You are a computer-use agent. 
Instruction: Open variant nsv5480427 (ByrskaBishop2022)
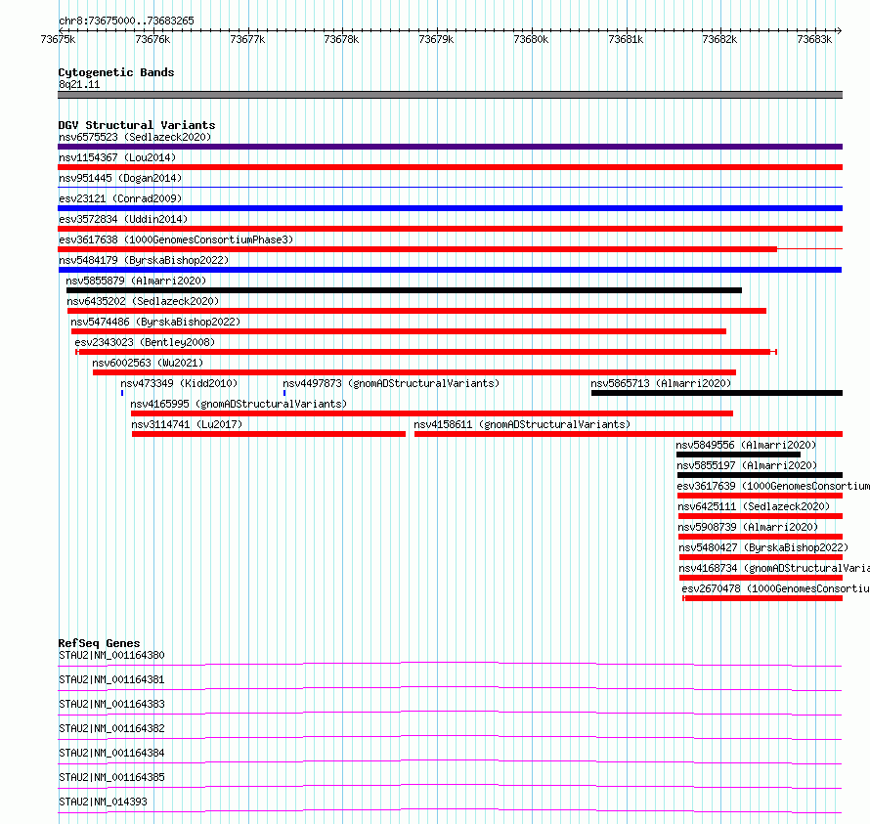pos(764,547)
